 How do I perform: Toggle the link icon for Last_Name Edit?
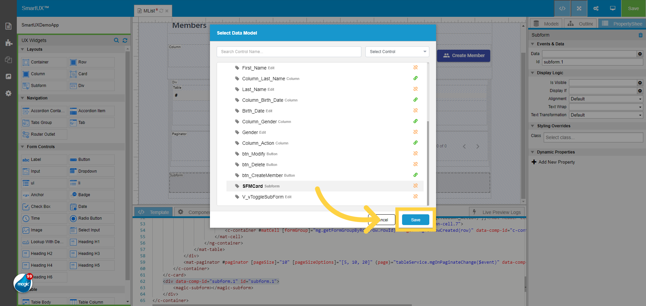416,89
